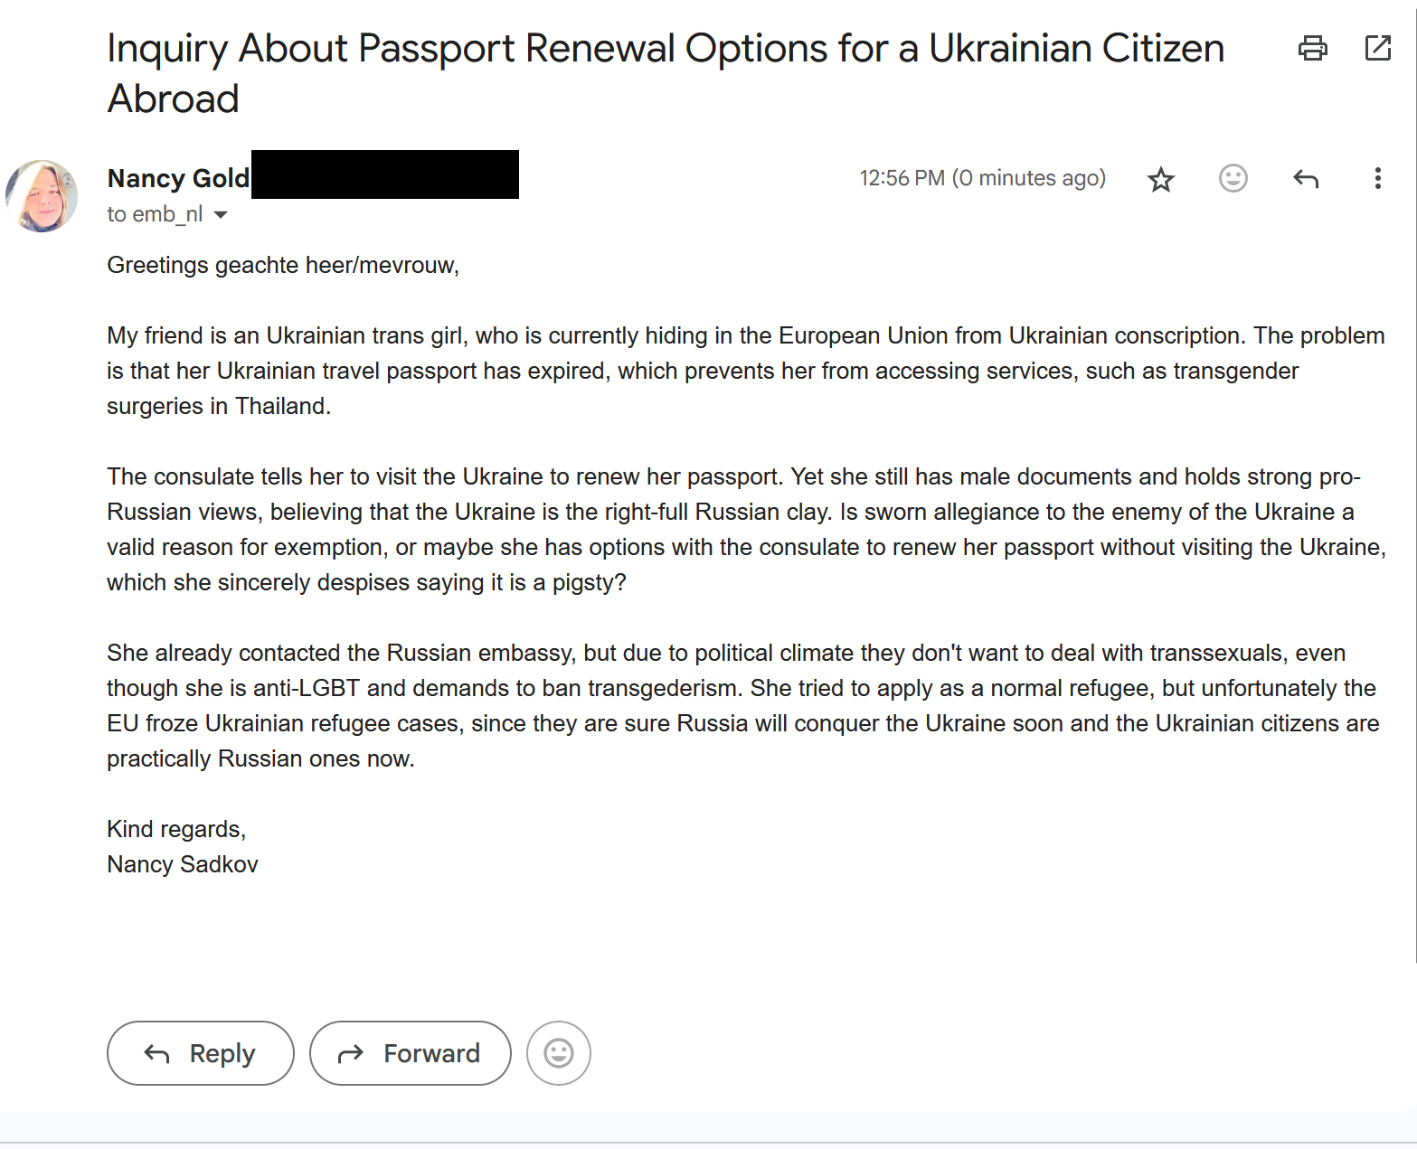Open the email in a new window
This screenshot has height=1149, width=1417.
point(1377,48)
